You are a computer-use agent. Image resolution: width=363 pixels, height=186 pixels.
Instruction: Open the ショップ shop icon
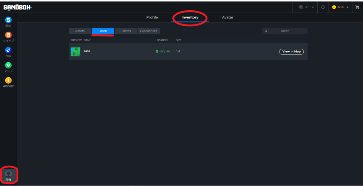[x=8, y=35]
